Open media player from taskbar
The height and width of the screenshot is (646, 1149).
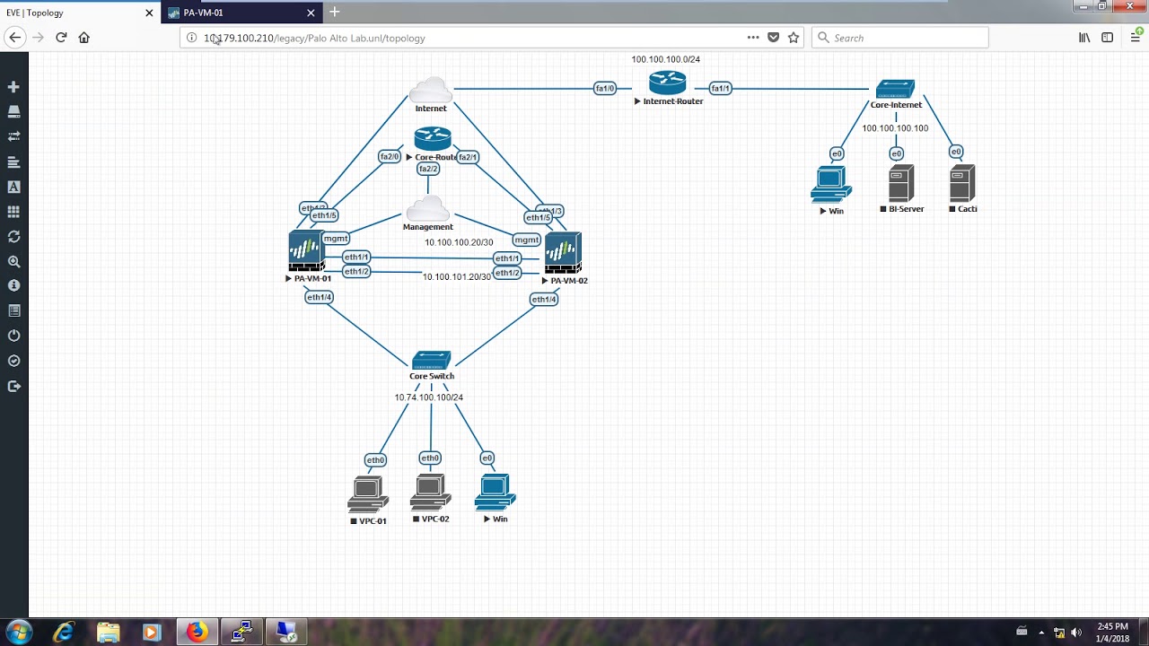tap(152, 633)
